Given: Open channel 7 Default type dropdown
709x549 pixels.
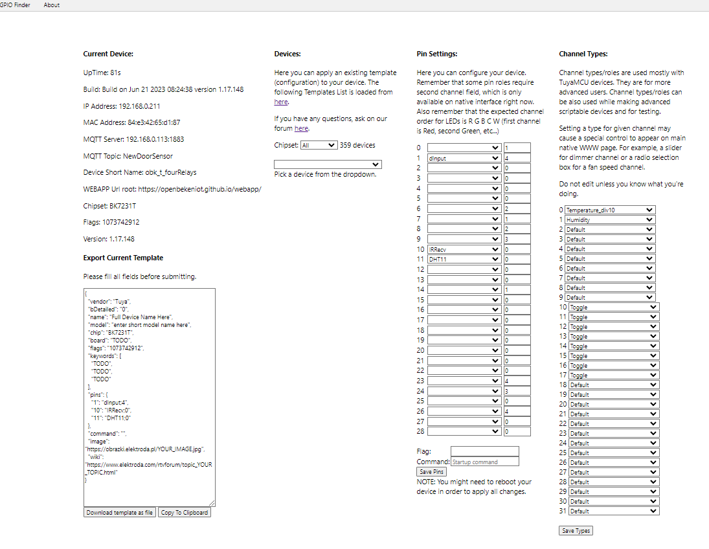Looking at the screenshot, I should click(x=610, y=278).
